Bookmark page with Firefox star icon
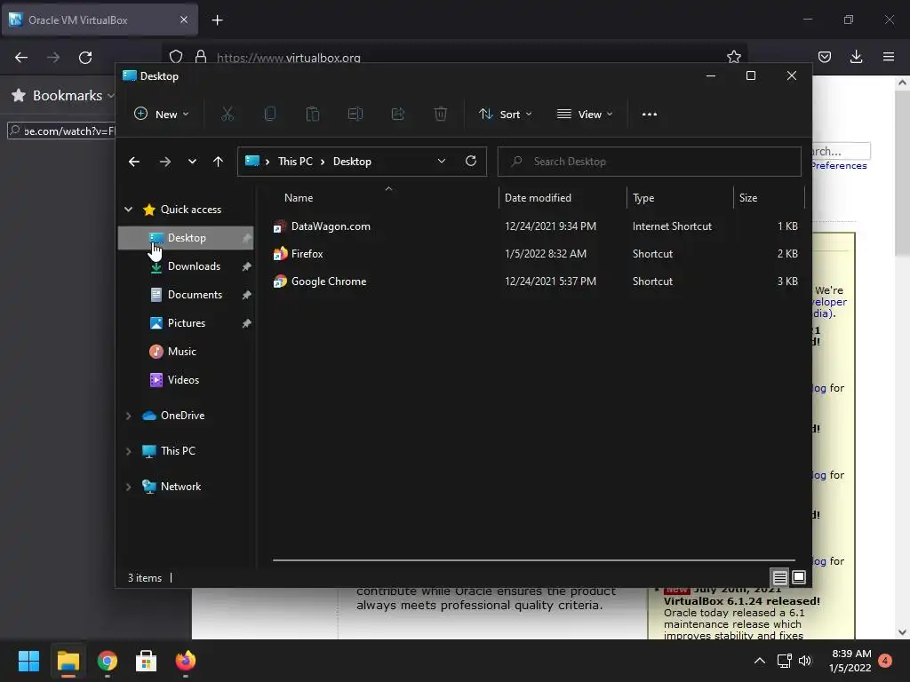 pyautogui.click(x=733, y=57)
